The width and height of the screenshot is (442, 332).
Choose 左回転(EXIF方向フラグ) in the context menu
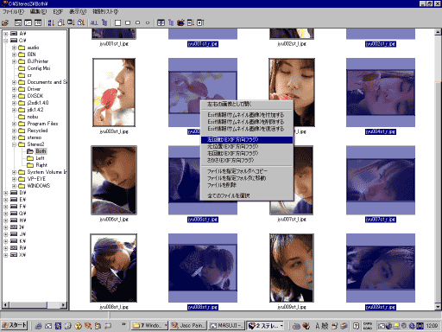point(247,140)
